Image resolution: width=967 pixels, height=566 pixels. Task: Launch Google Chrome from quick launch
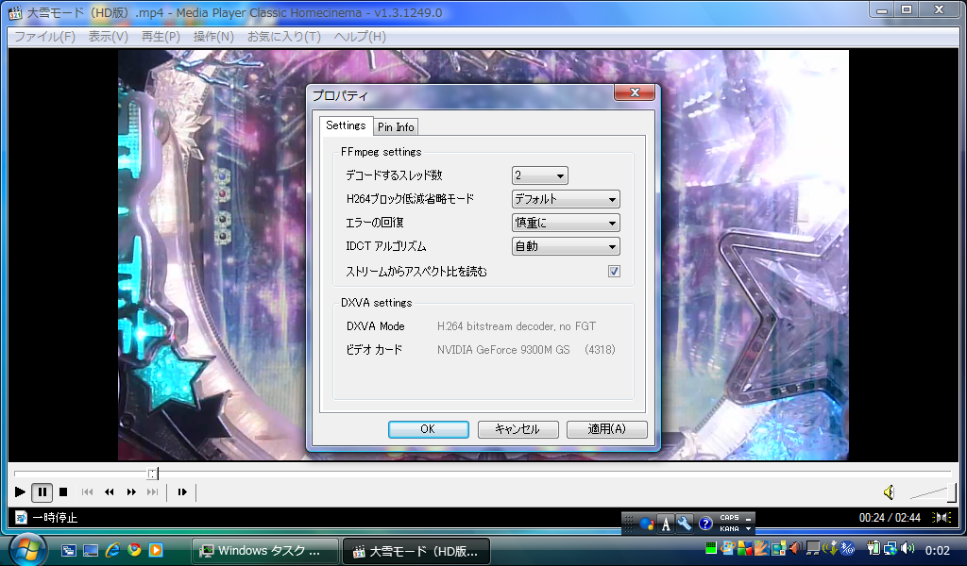point(134,550)
